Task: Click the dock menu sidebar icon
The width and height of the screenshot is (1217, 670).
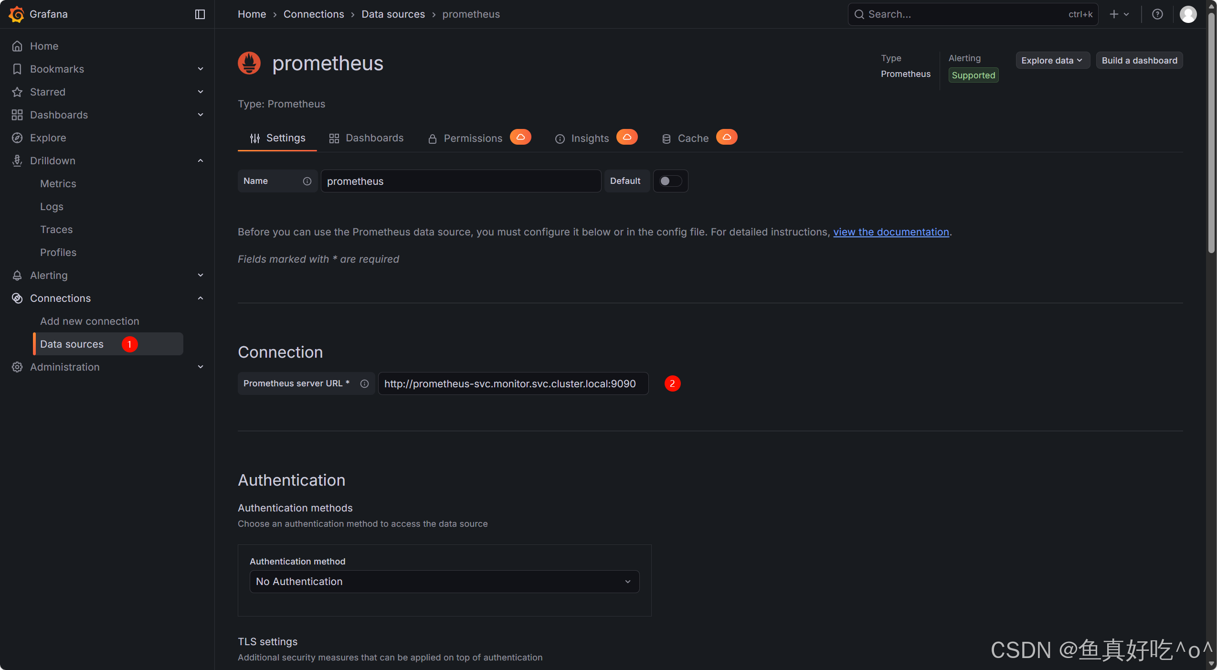Action: [x=200, y=14]
